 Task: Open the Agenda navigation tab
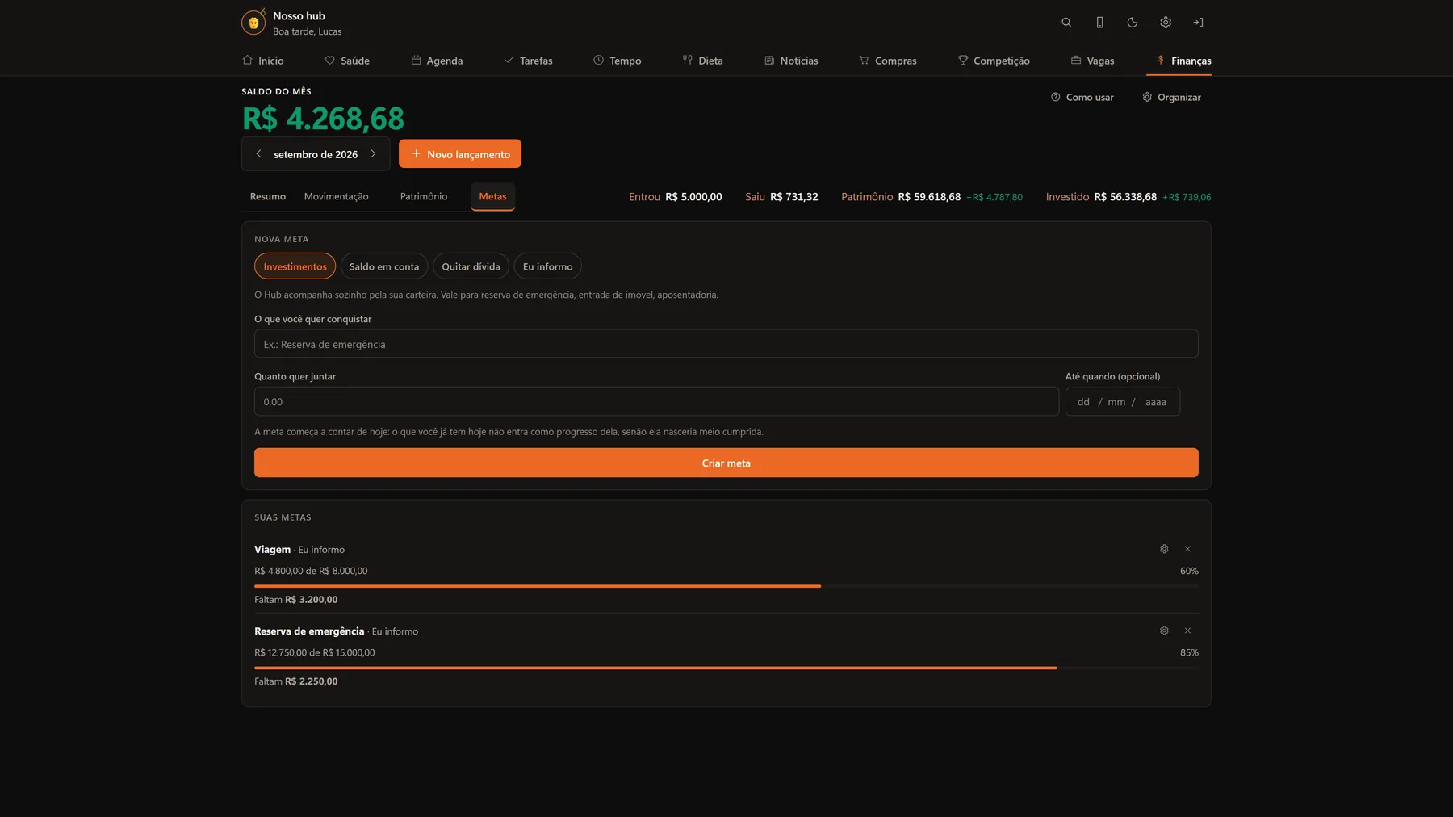tap(437, 61)
